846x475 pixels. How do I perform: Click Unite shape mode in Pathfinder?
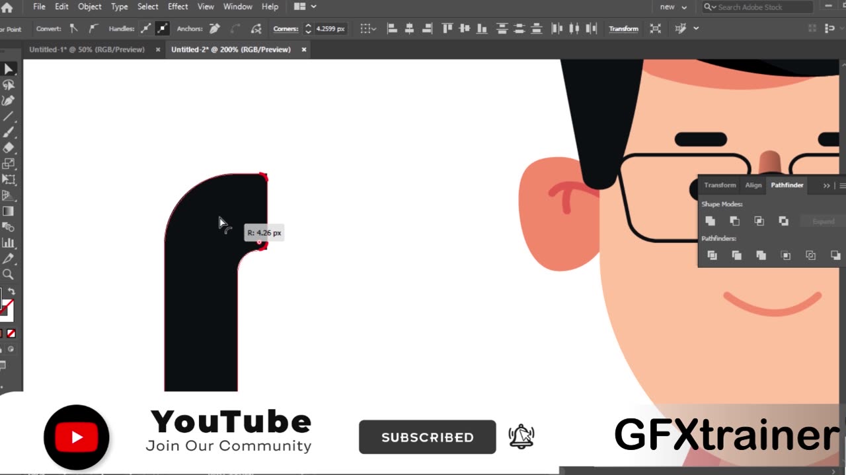(x=711, y=221)
